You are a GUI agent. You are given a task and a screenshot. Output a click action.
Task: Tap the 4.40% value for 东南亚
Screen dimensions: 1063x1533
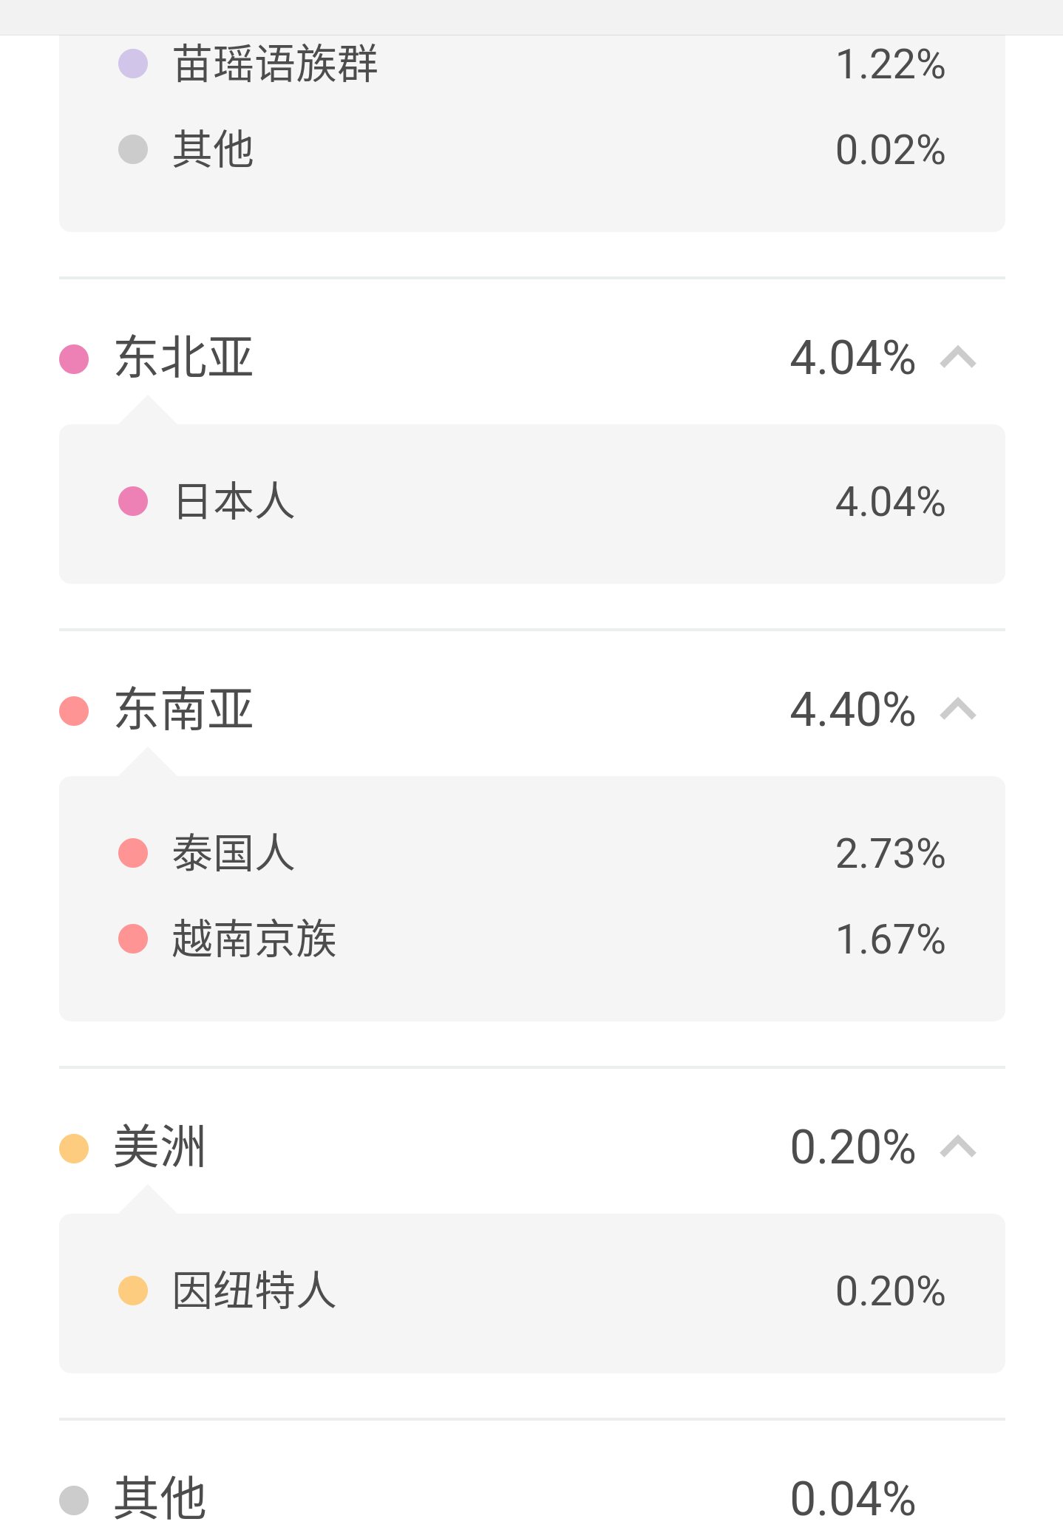pyautogui.click(x=853, y=710)
